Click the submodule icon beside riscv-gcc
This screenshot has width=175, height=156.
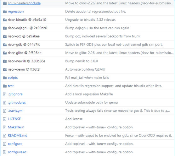click(x=5, y=36)
